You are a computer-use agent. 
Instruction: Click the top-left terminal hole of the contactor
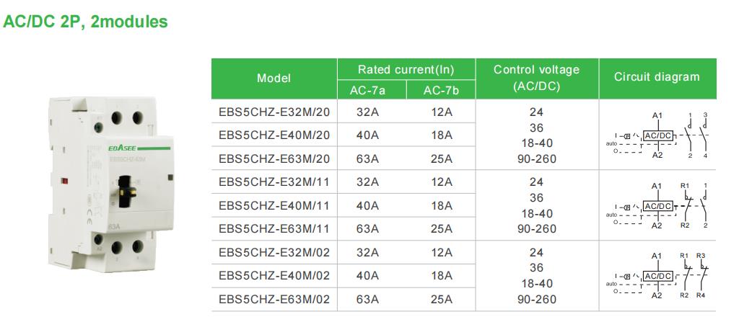117,117
